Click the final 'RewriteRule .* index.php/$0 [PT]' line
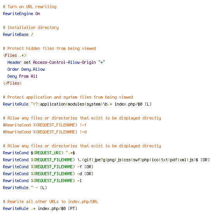The height and width of the screenshot is (215, 213). click(40, 208)
